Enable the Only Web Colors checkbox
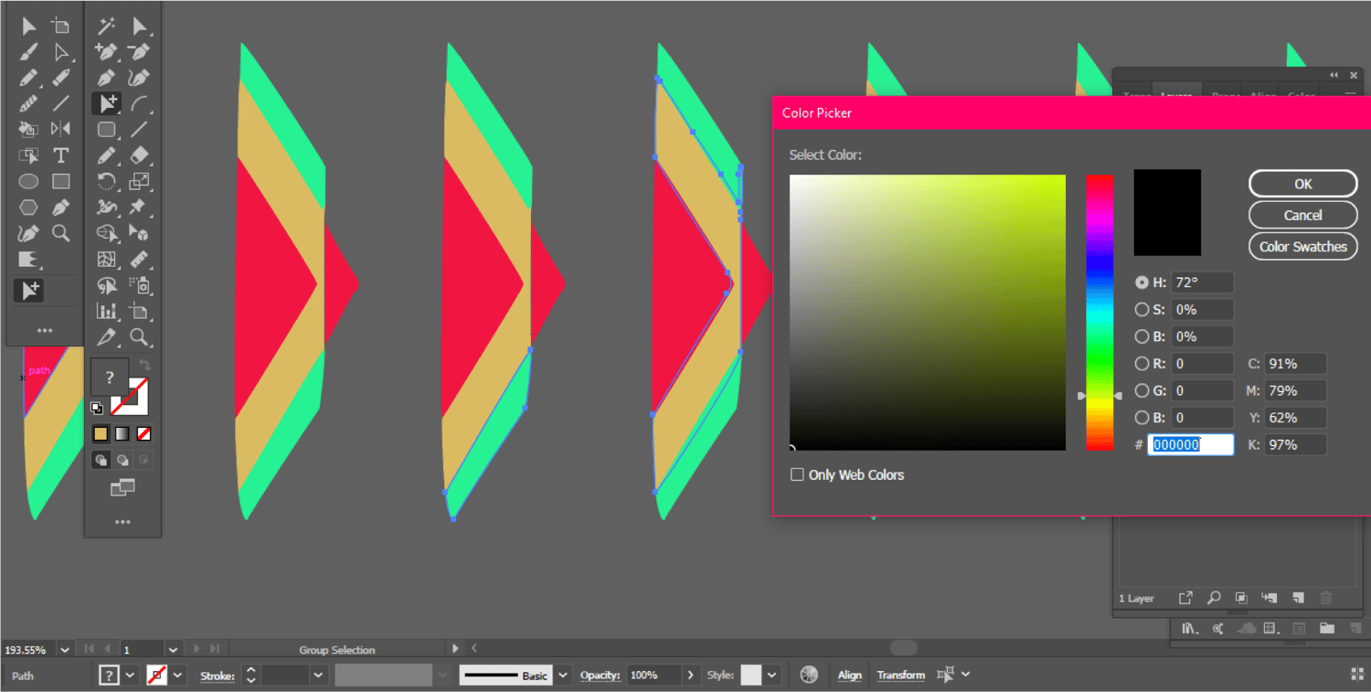The height and width of the screenshot is (692, 1371). 797,474
